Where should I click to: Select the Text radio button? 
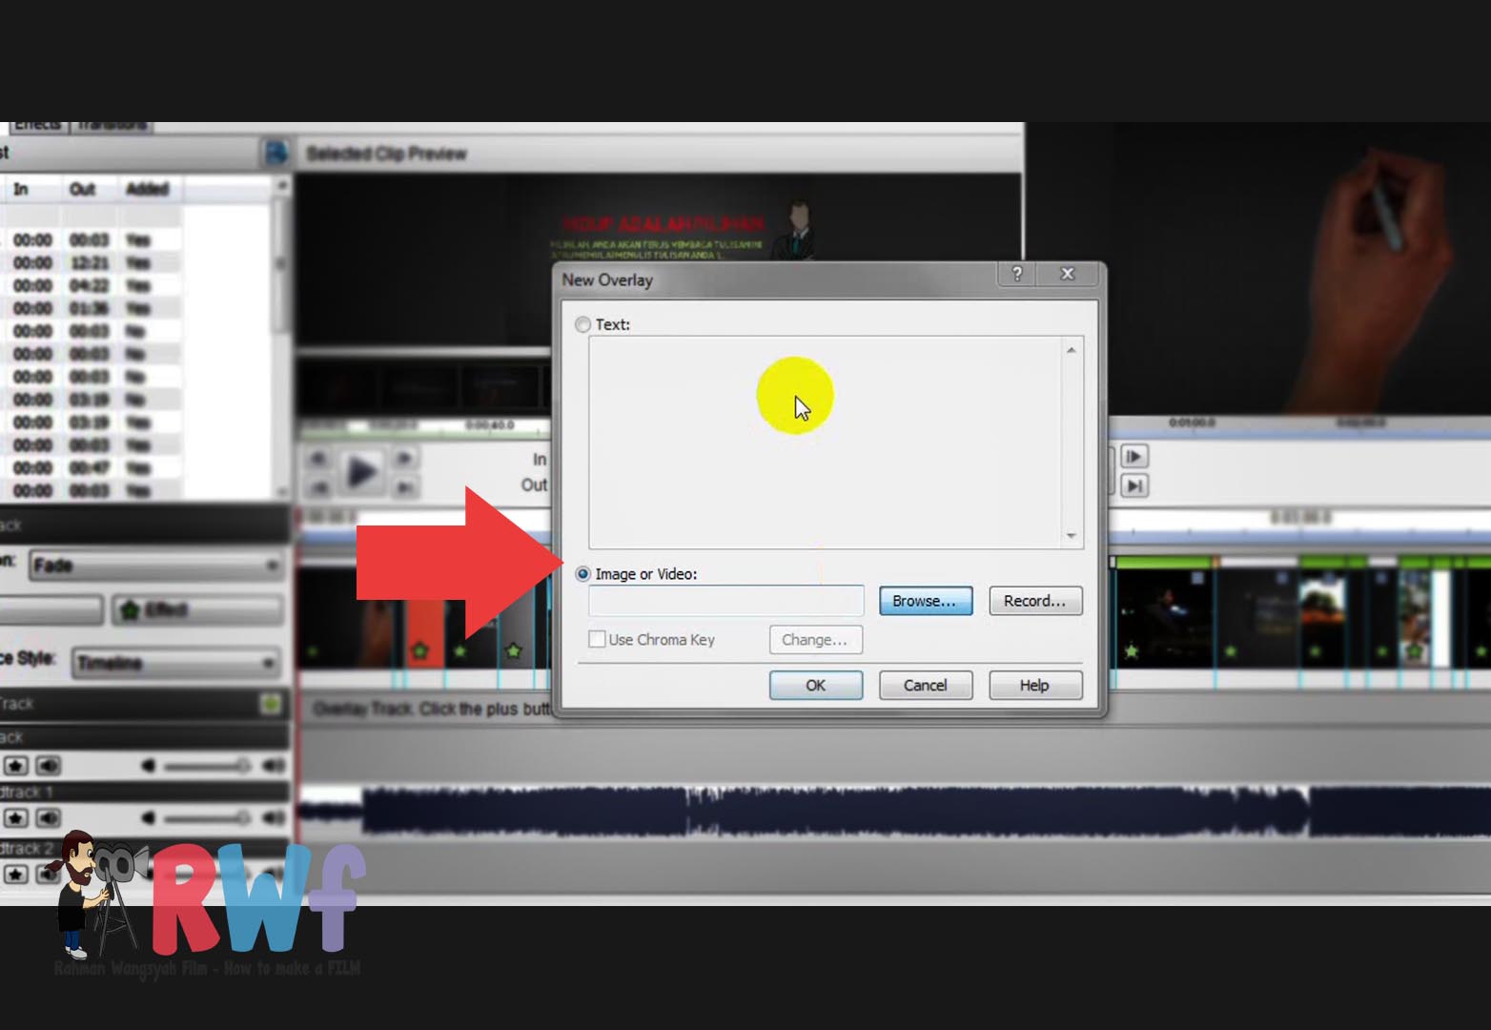click(582, 324)
